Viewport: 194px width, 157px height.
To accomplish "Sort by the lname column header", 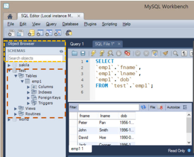I will (x=108, y=116).
